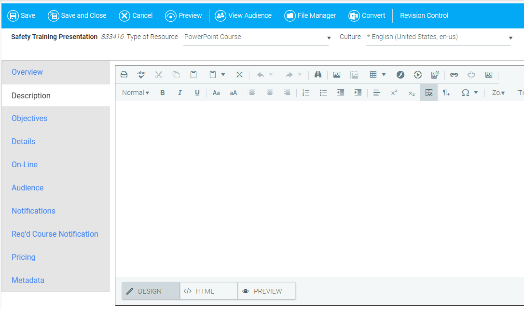Open the Notifications tab

click(33, 211)
